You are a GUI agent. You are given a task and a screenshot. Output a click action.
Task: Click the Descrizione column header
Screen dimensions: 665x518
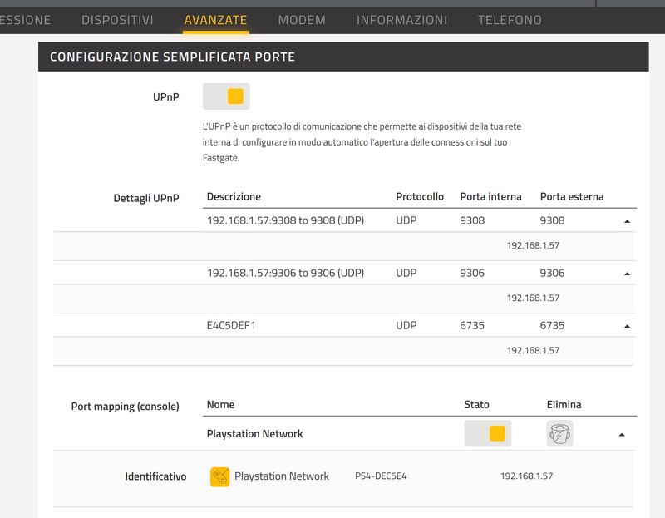[x=234, y=196]
